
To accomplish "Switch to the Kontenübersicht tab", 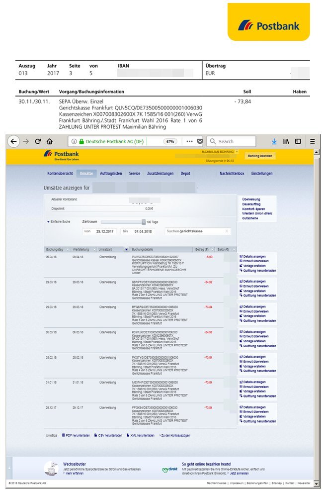I will pyautogui.click(x=60, y=173).
